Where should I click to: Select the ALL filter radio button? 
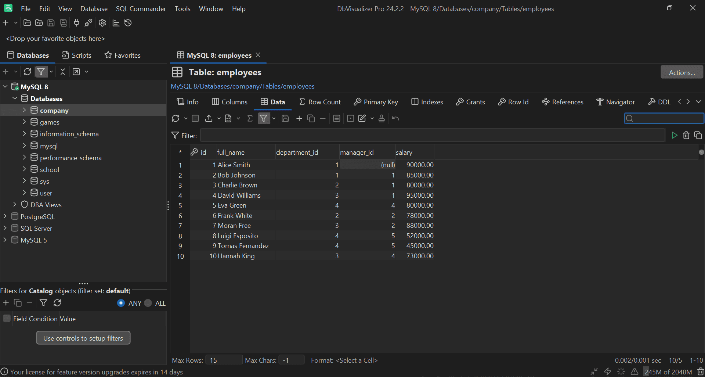pyautogui.click(x=148, y=303)
